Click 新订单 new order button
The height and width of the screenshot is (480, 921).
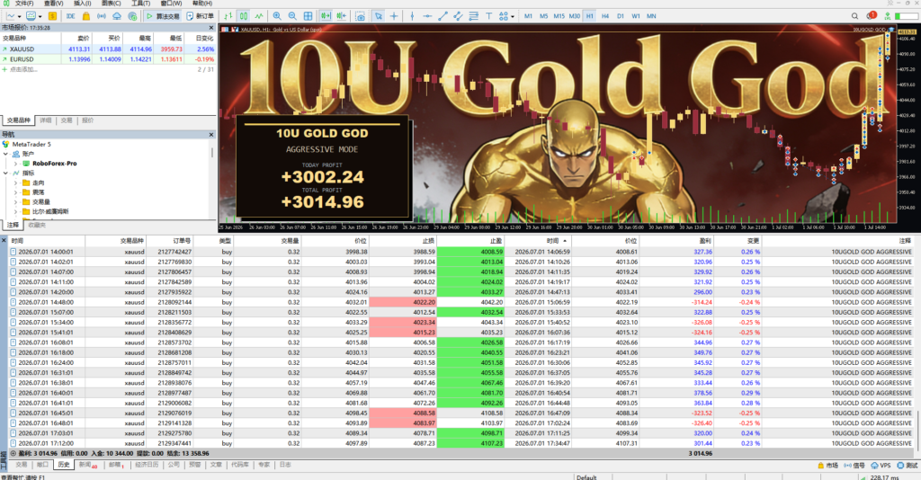(200, 16)
